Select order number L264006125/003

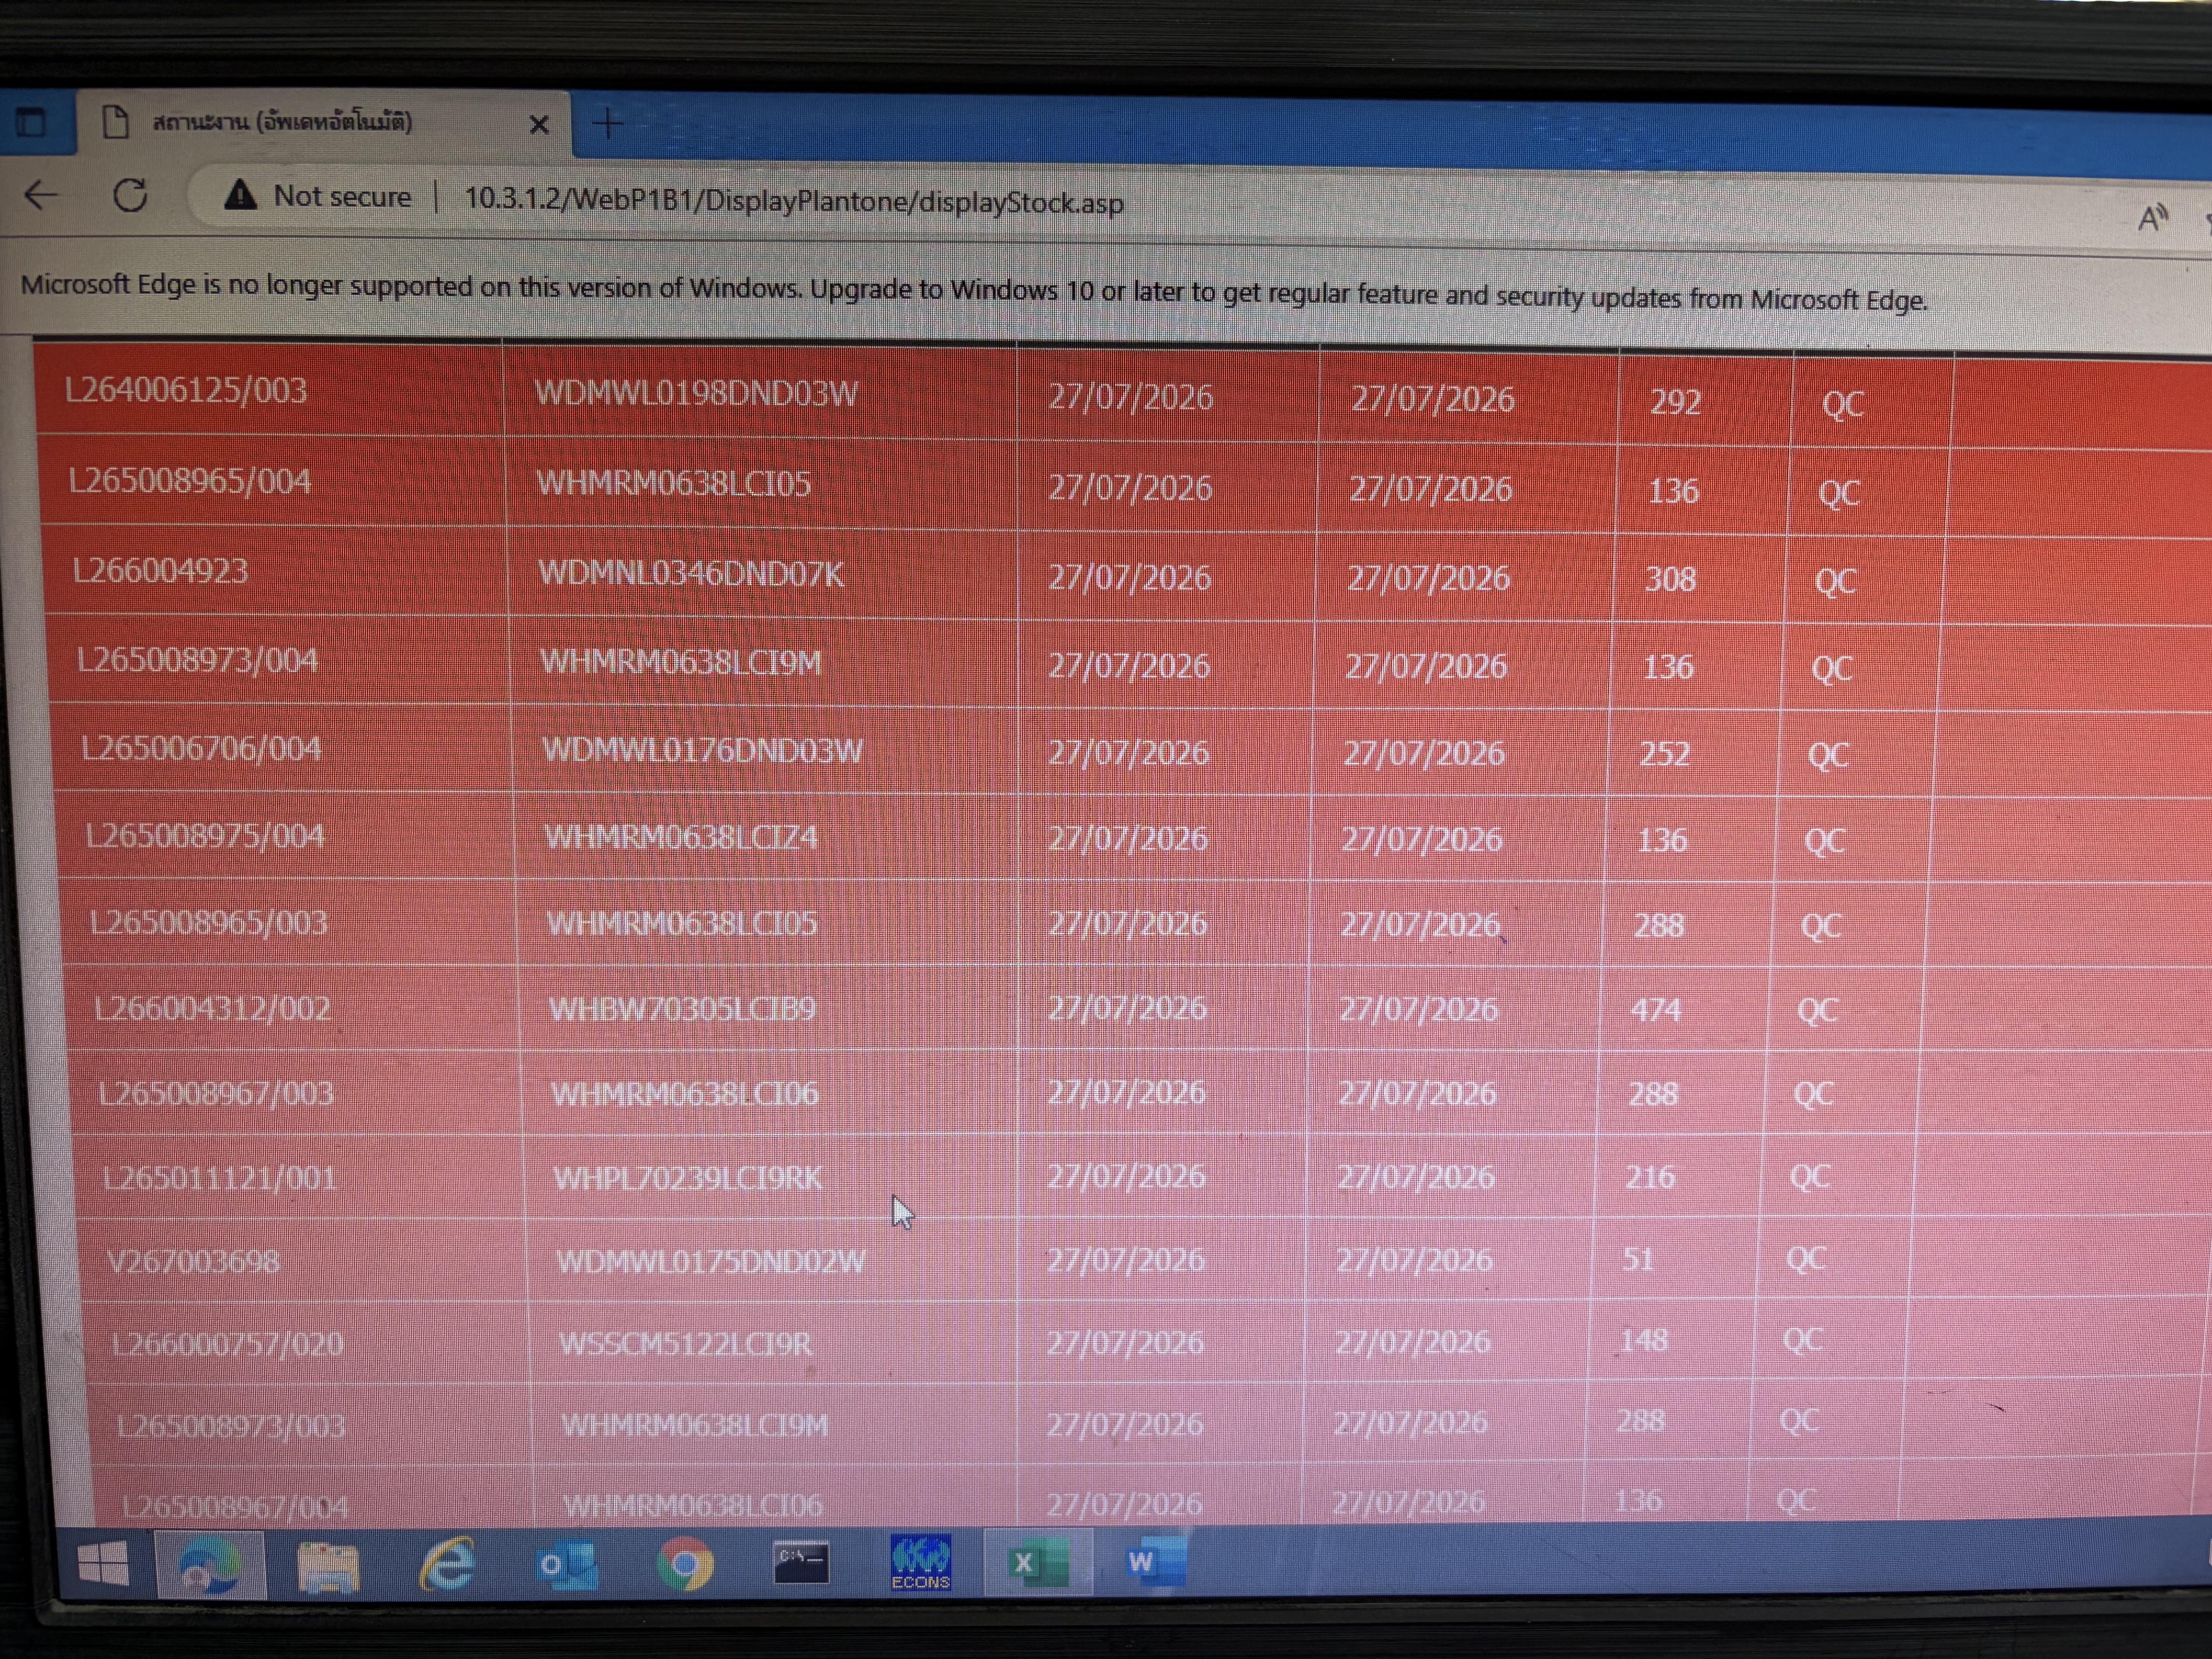pyautogui.click(x=186, y=389)
